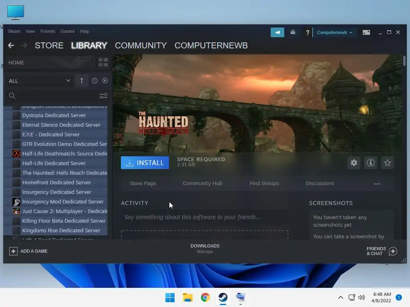Select Insurgency Mod Dedicated Server icon
The width and height of the screenshot is (410, 307).
tap(16, 202)
